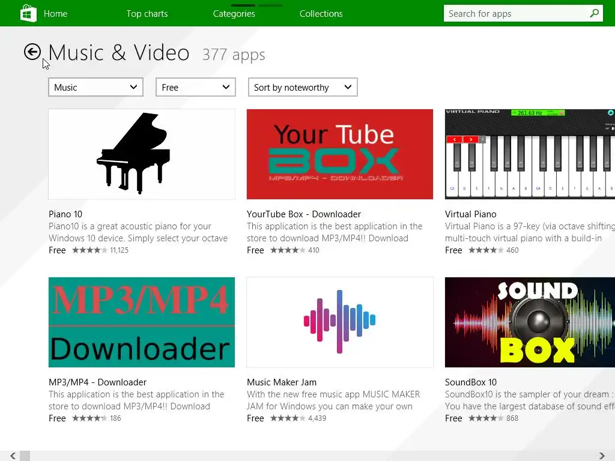
Task: Open the Categories menu
Action: point(234,14)
